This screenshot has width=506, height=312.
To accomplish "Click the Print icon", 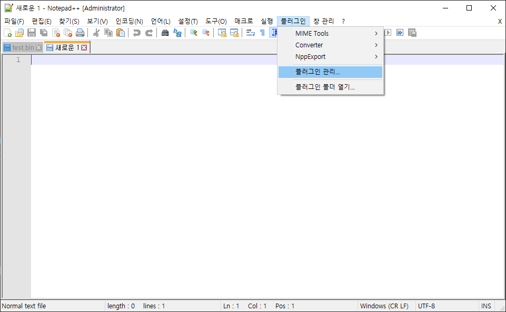I will tap(80, 33).
